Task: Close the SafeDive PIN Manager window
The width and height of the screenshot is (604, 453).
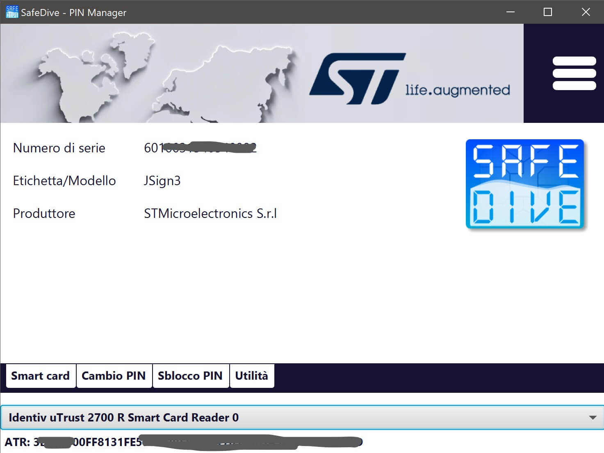Action: pos(586,12)
